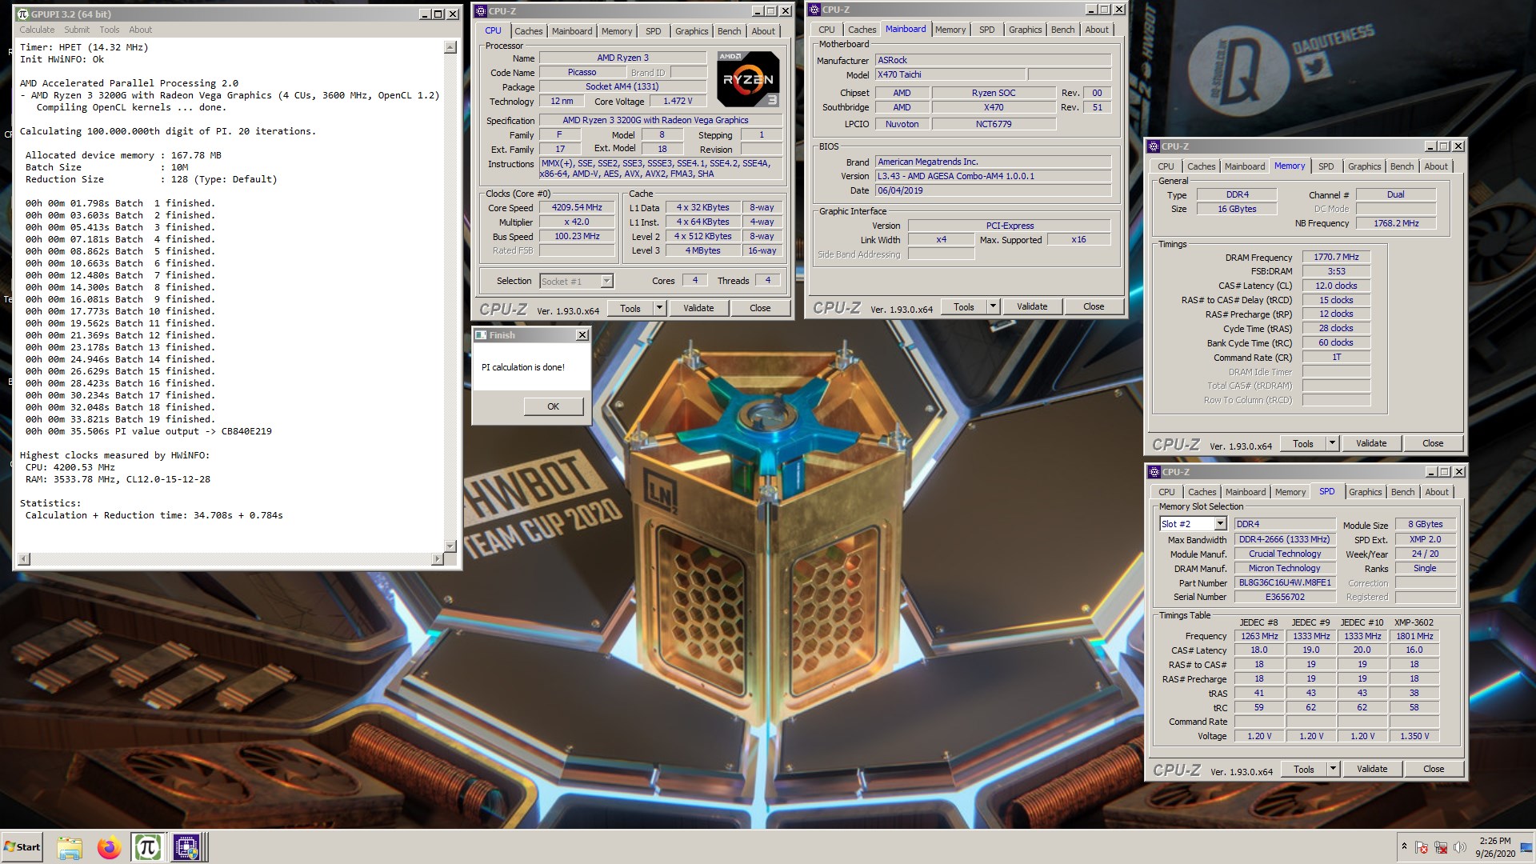The image size is (1536, 864).
Task: Click the Core Speed 4209.54 MHz field
Action: point(576,207)
